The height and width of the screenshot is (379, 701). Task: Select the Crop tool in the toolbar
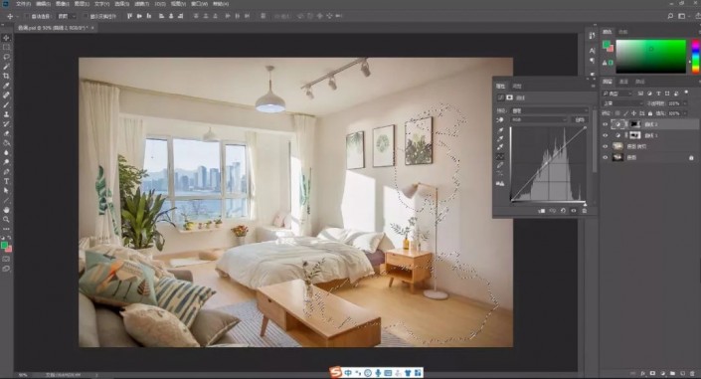click(x=6, y=76)
